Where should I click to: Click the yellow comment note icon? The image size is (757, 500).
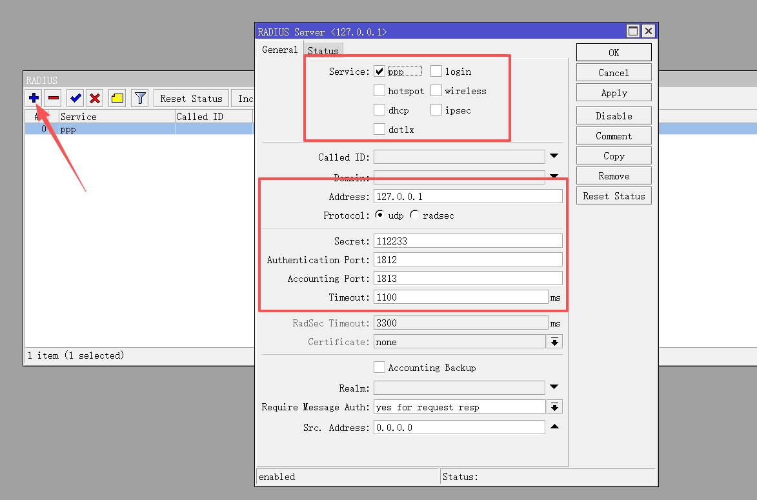(117, 98)
